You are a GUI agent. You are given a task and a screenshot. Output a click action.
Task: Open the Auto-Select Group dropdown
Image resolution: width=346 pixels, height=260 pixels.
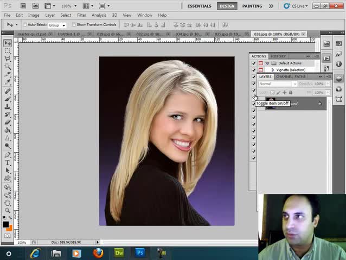[56, 25]
